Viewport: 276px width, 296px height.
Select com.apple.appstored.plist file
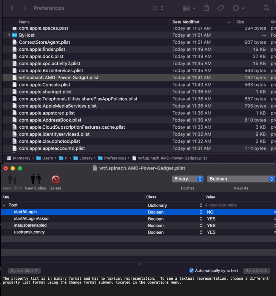click(47, 113)
